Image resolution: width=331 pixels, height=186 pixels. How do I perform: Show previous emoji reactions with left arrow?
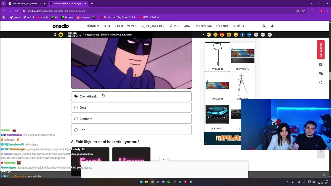(x=204, y=35)
